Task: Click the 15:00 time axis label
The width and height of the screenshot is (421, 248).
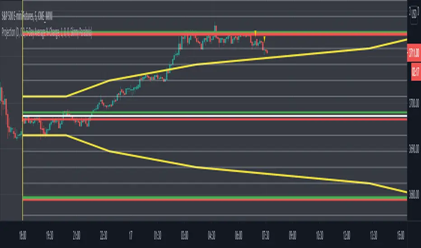Action: pyautogui.click(x=400, y=235)
